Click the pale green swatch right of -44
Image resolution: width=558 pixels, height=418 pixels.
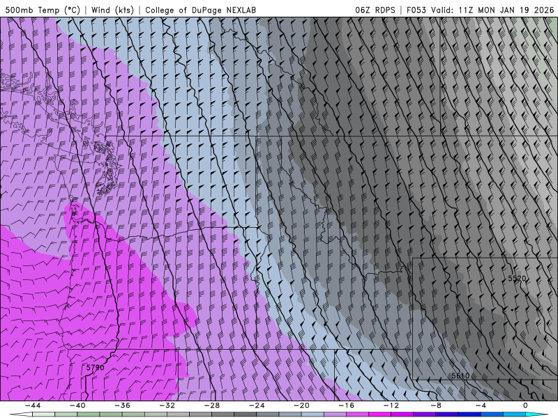point(44,415)
